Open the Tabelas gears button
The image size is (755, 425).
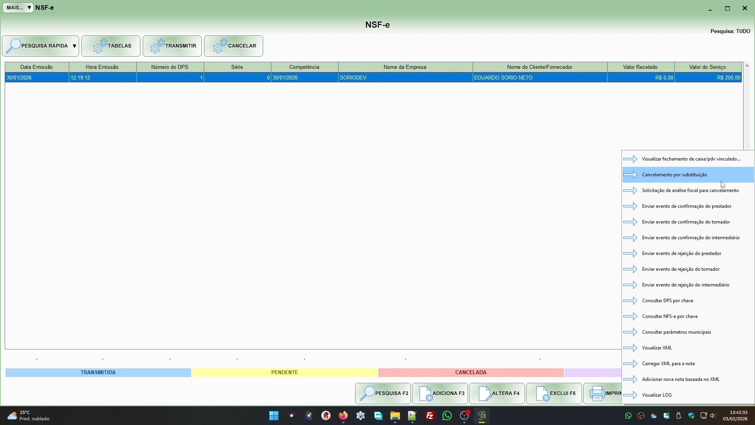[111, 46]
